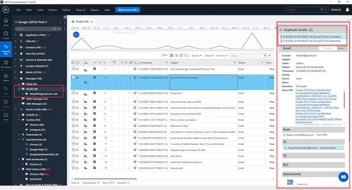Open the Timestamp column filter dropdown
352x190 pixels.
click(167, 62)
